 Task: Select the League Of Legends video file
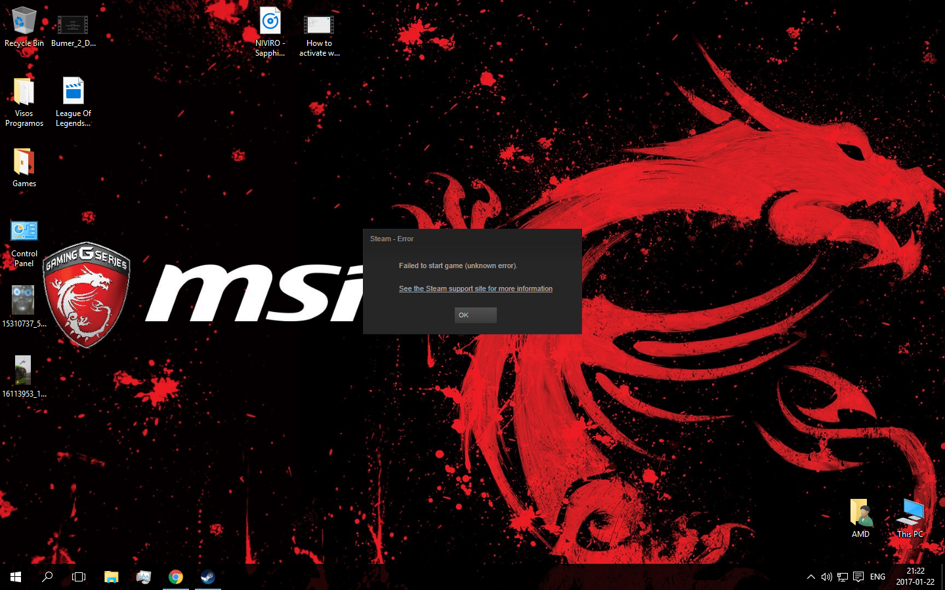[x=73, y=102]
